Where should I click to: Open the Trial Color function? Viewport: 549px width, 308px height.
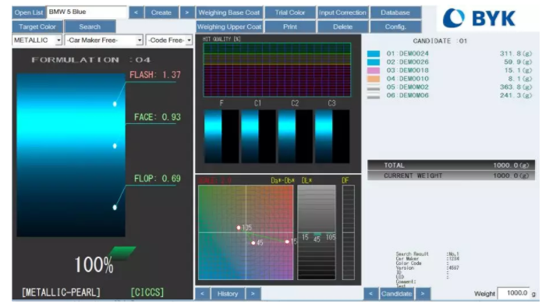point(290,12)
